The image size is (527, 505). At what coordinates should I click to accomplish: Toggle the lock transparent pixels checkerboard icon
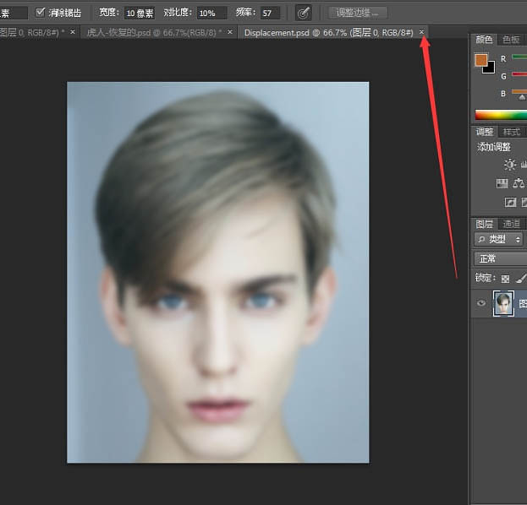(x=505, y=279)
